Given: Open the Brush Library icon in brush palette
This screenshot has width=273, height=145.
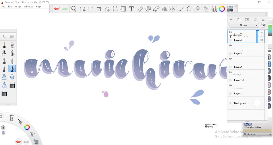Looking at the screenshot, I should (12, 37).
